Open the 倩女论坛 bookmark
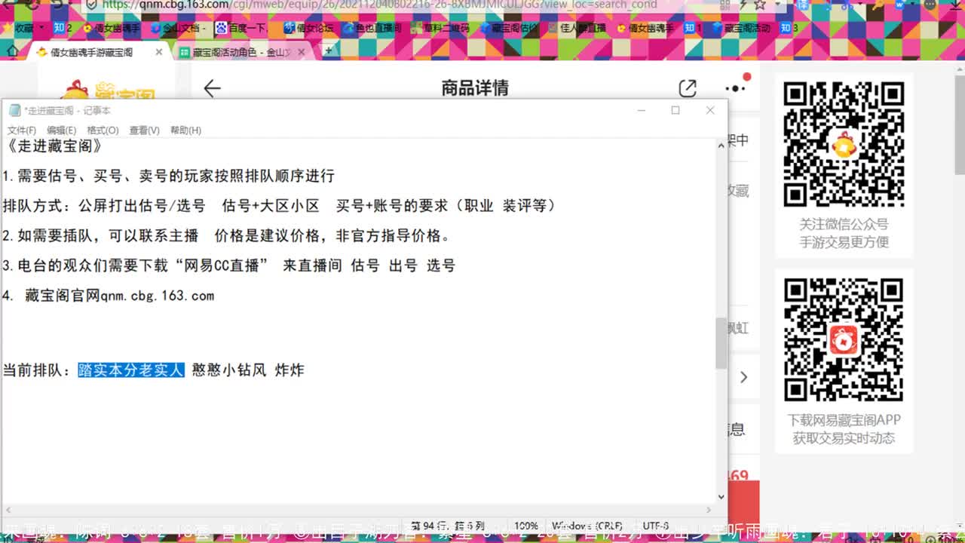 (308, 28)
